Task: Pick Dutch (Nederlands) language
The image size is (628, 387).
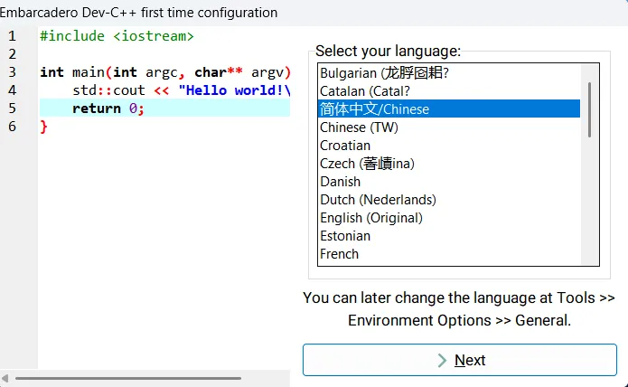Action: coord(448,200)
